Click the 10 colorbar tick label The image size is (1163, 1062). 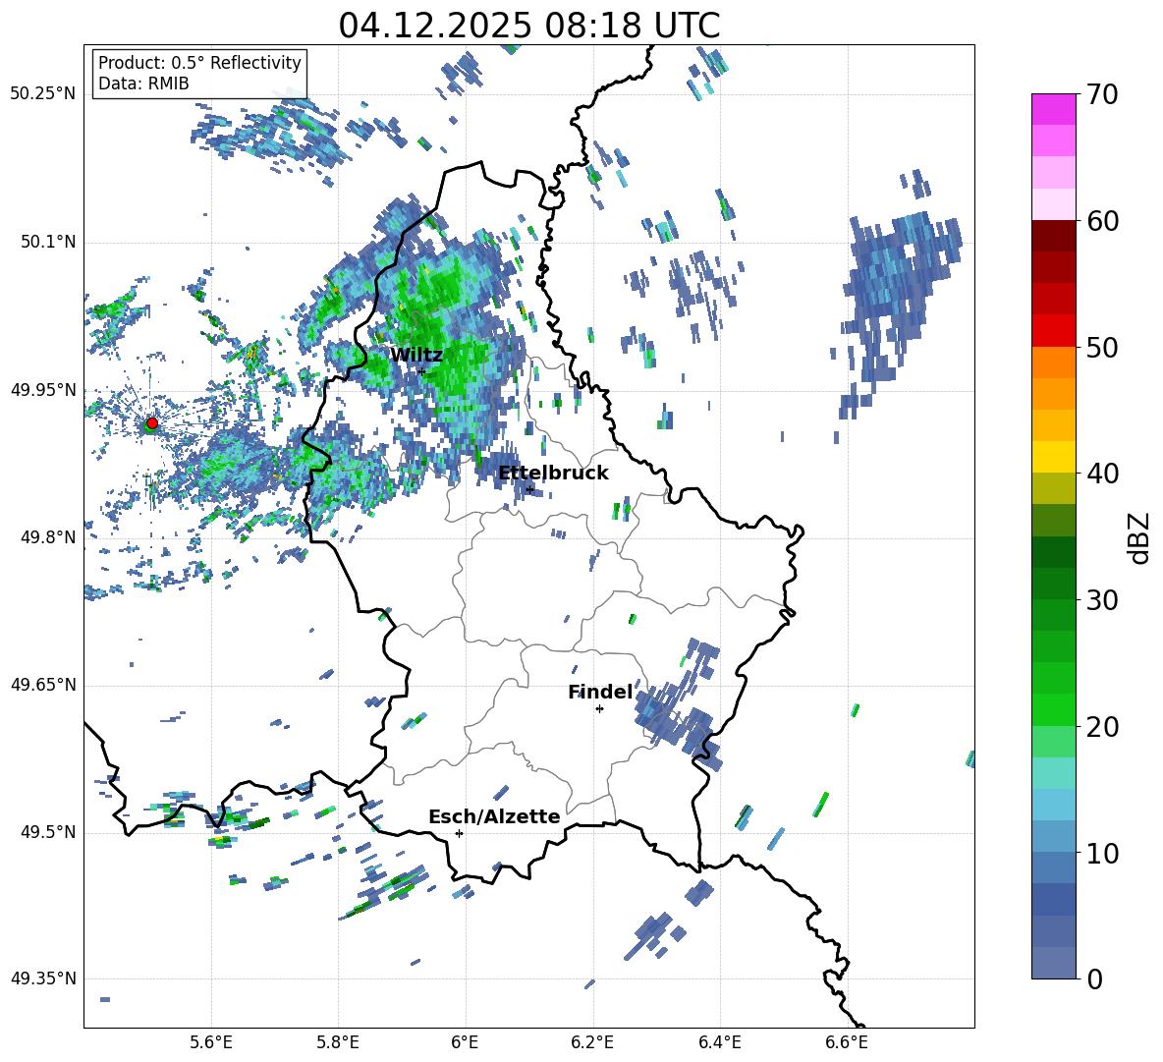(1102, 853)
